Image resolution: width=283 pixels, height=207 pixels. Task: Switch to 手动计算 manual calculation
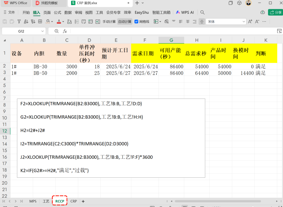(x=109, y=22)
